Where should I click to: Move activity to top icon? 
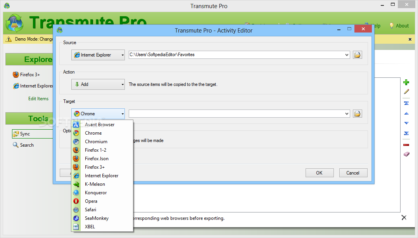click(x=406, y=103)
